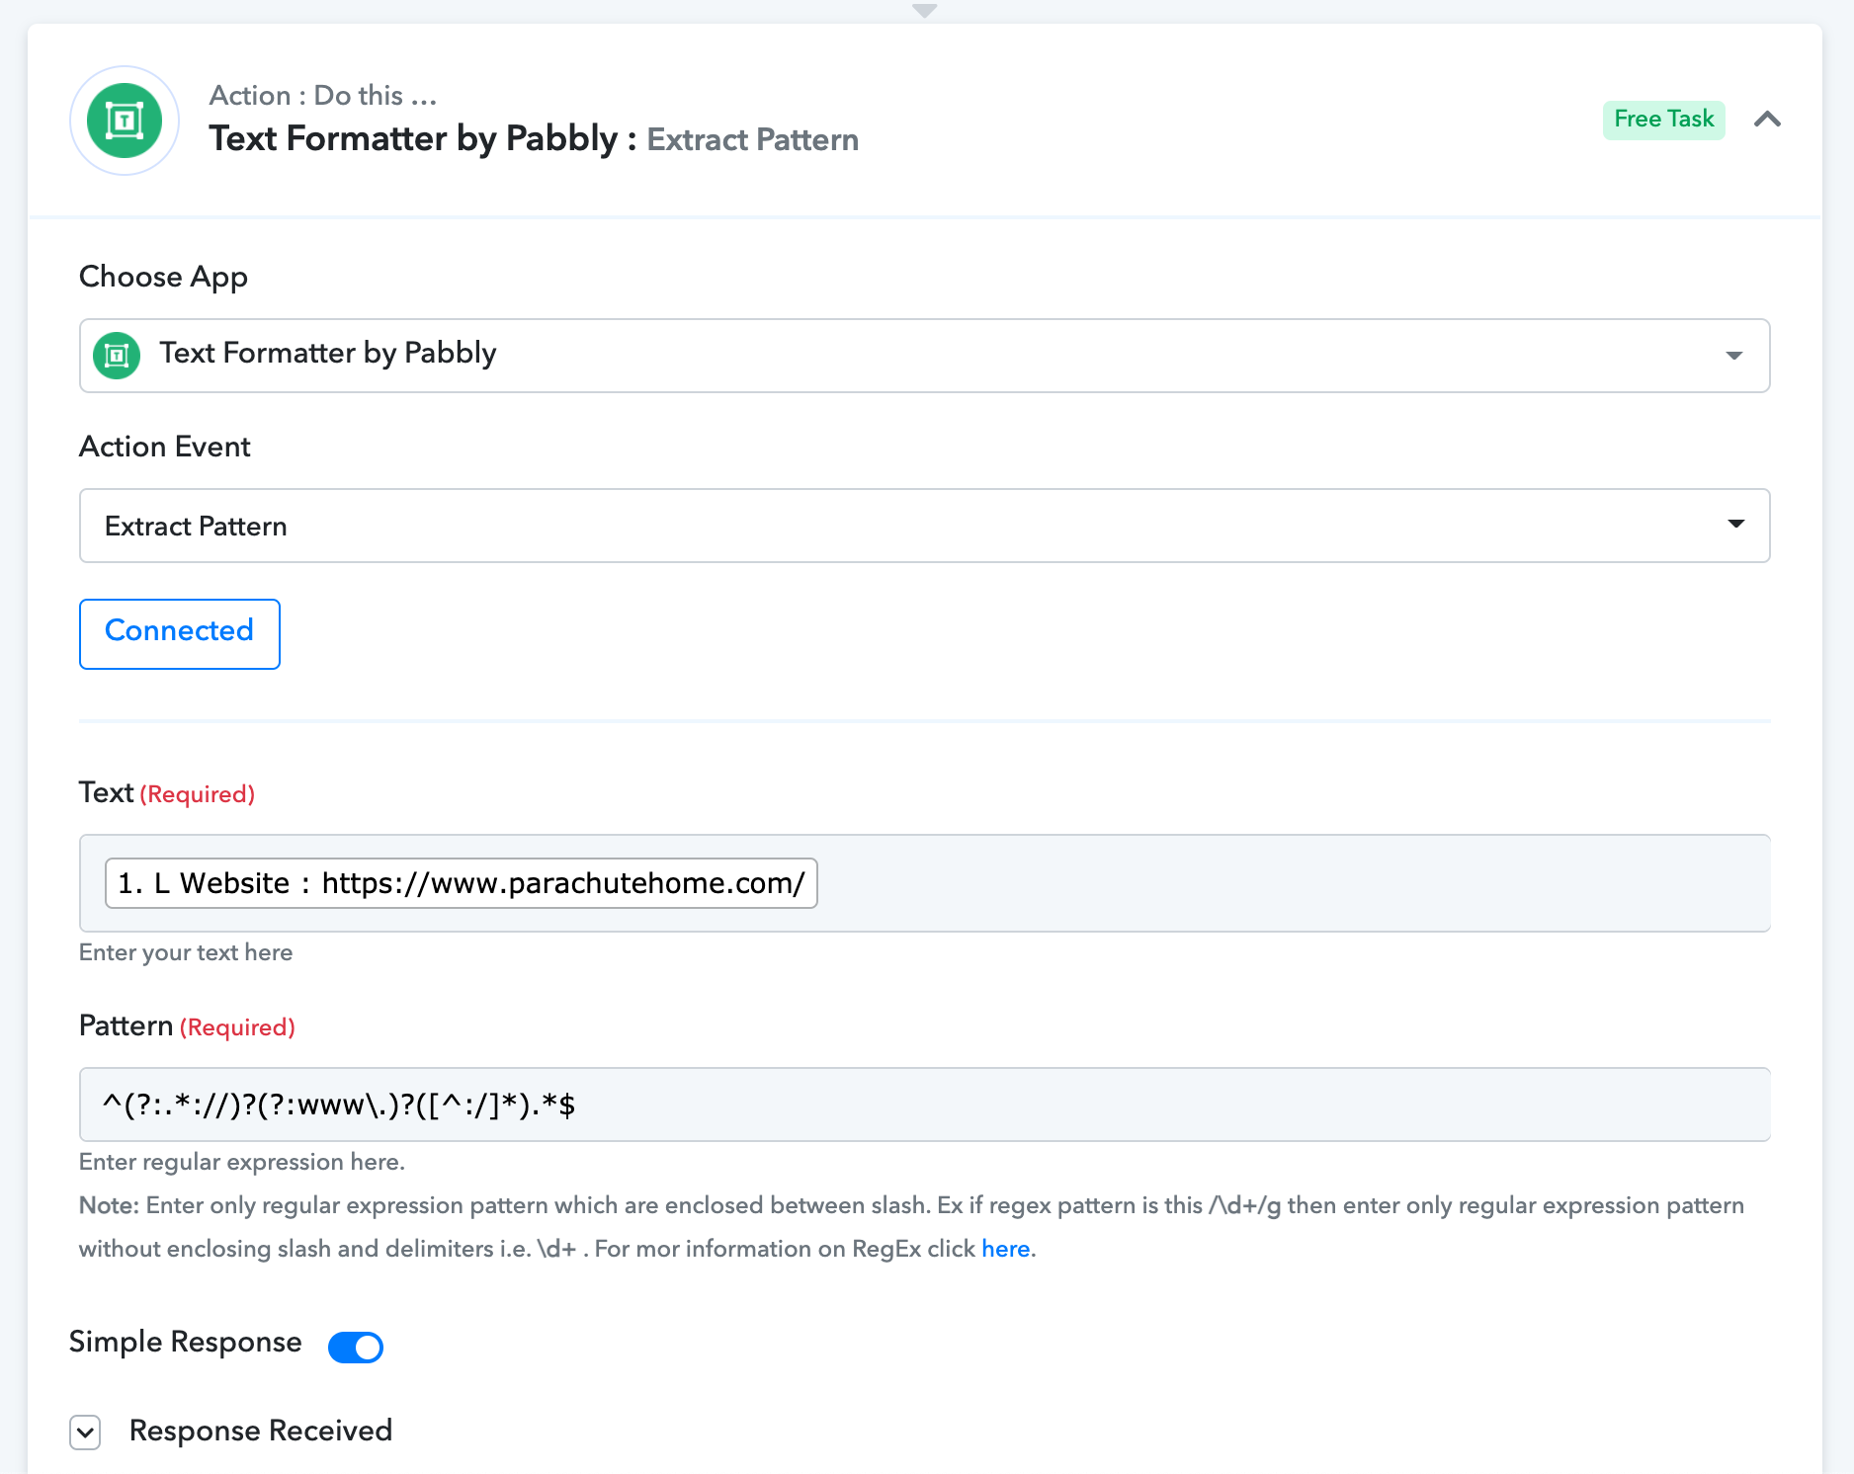Viewport: 1854px width, 1474px height.
Task: Click the 'Response Received' label
Action: click(x=261, y=1431)
